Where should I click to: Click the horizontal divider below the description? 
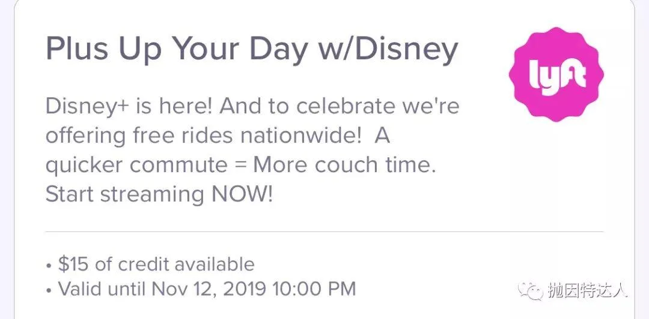[x=324, y=232]
